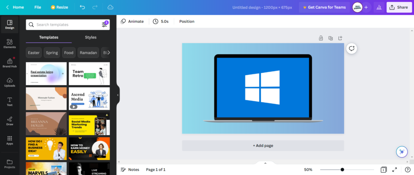414x175 pixels.
Task: Click the Redo arrow
Action: (95, 7)
